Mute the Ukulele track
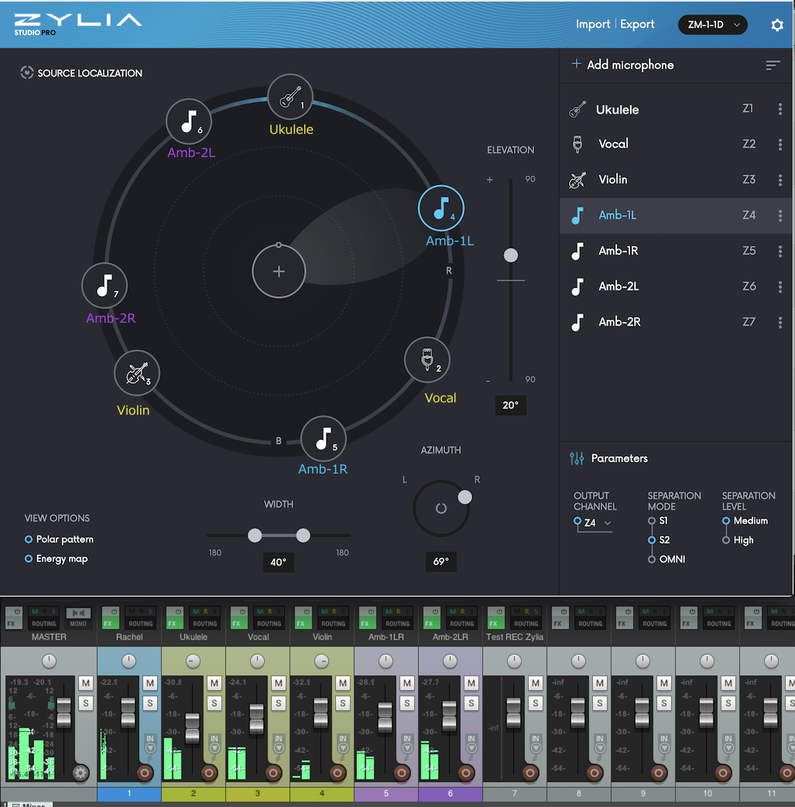 point(214,683)
